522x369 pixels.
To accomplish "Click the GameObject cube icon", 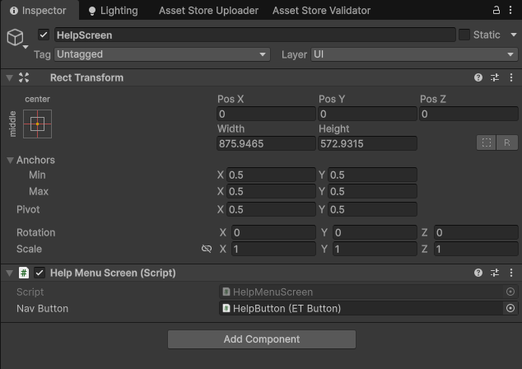I will click(x=16, y=37).
